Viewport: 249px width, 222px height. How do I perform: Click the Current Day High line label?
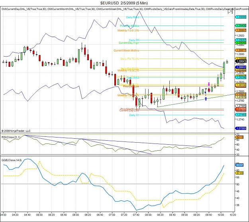(129, 43)
